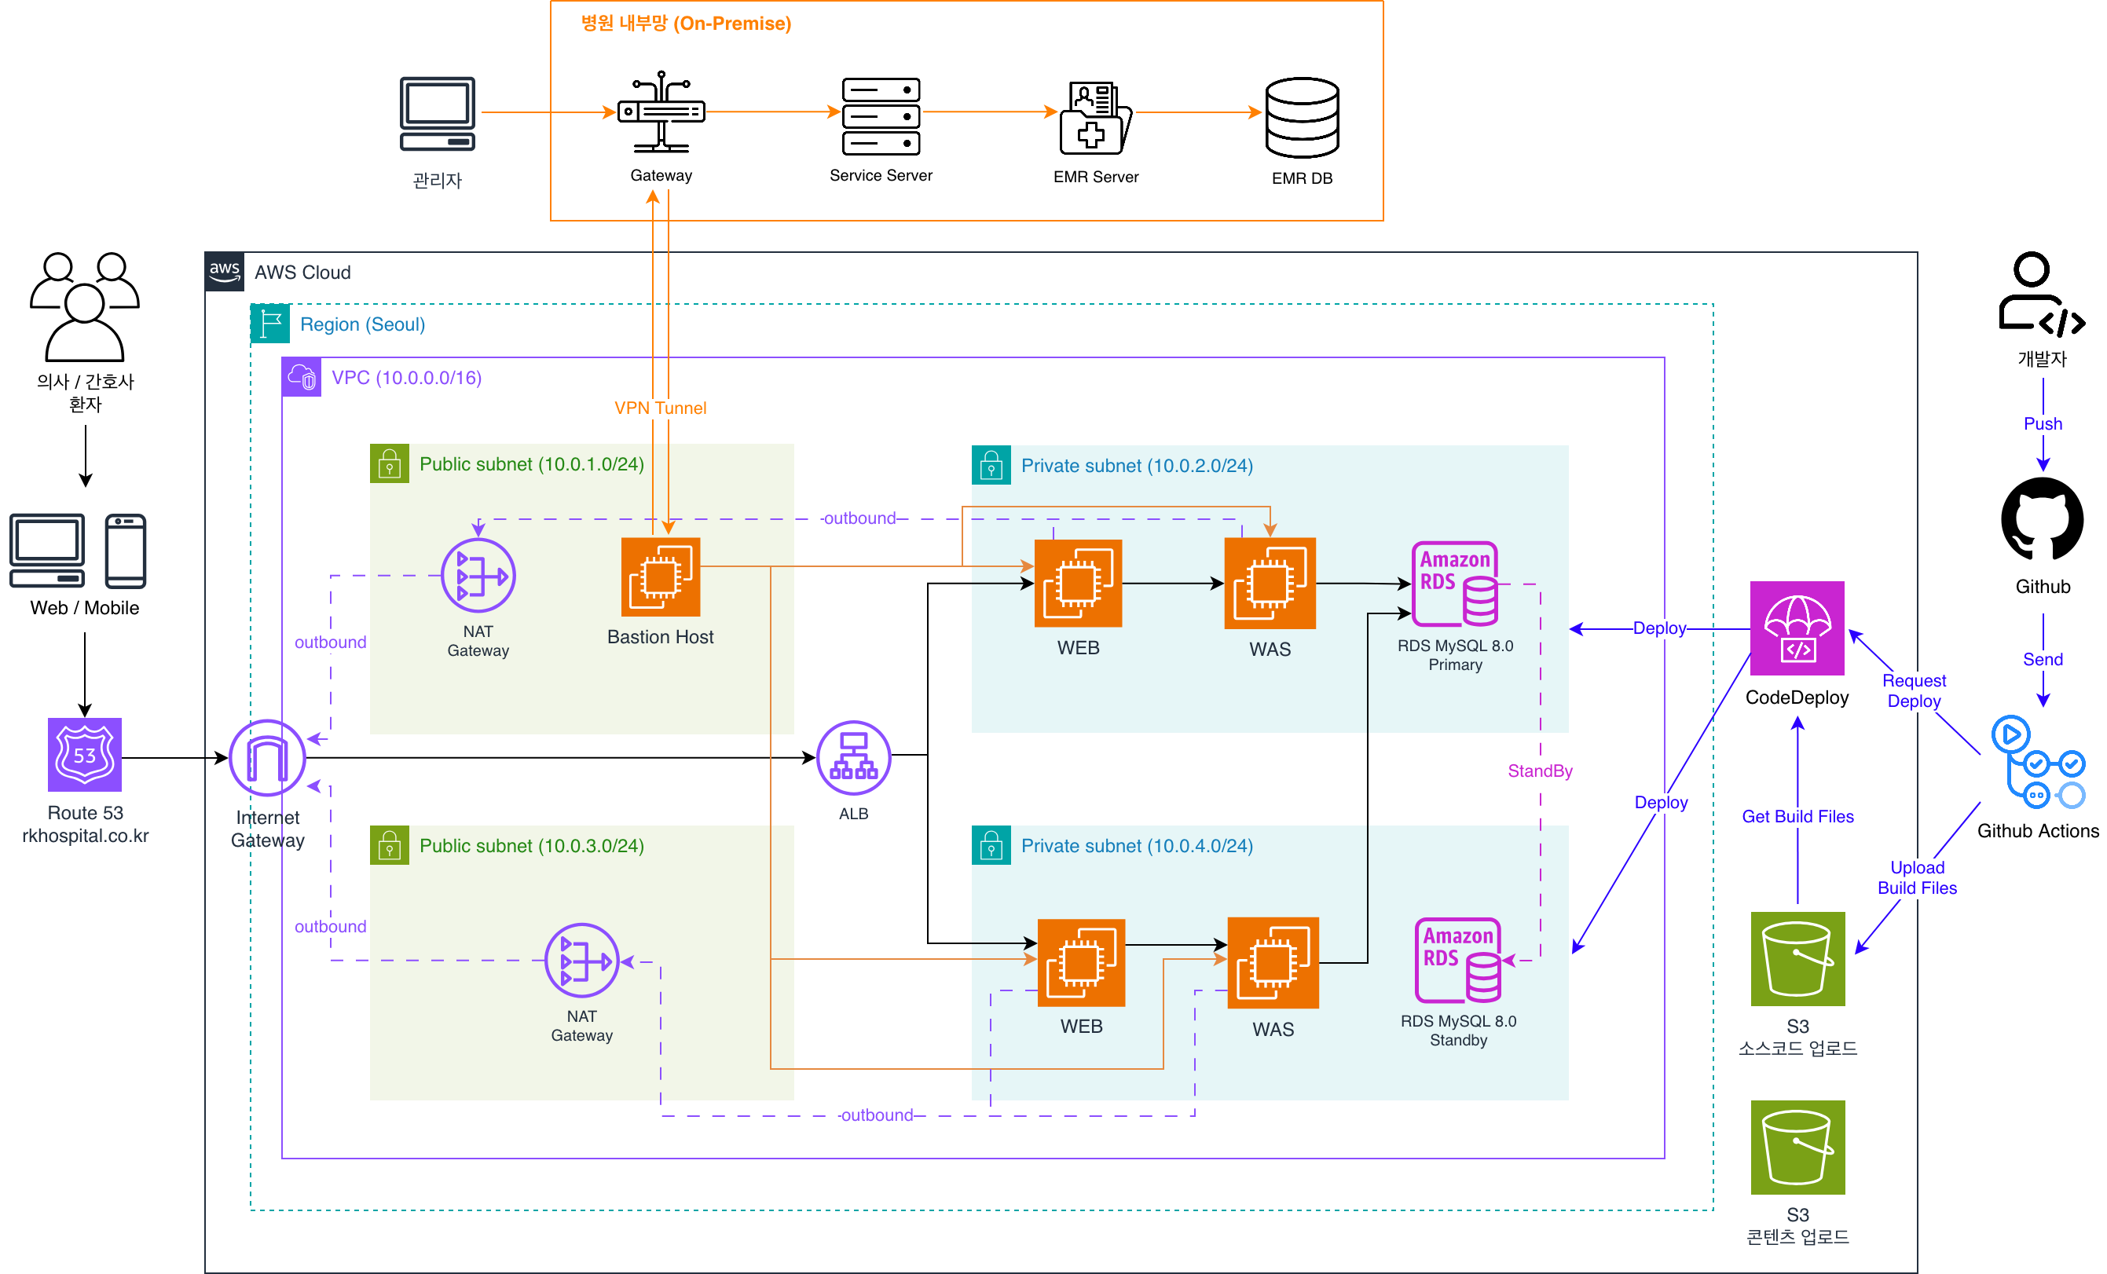This screenshot has width=2107, height=1274.
Task: Select the CodeDeploy parachute icon
Action: point(1797,628)
